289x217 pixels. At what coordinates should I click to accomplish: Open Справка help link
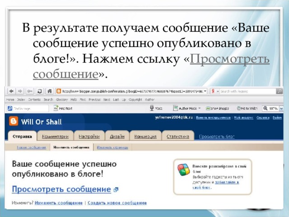(263, 118)
